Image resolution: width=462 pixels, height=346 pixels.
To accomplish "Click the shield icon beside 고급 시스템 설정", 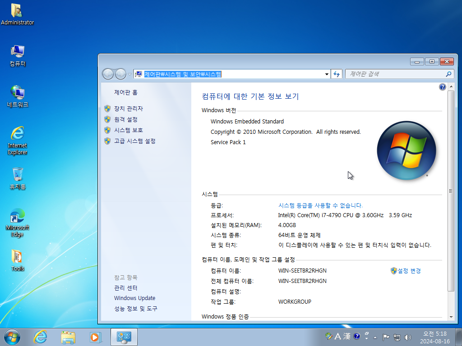I will [x=107, y=141].
